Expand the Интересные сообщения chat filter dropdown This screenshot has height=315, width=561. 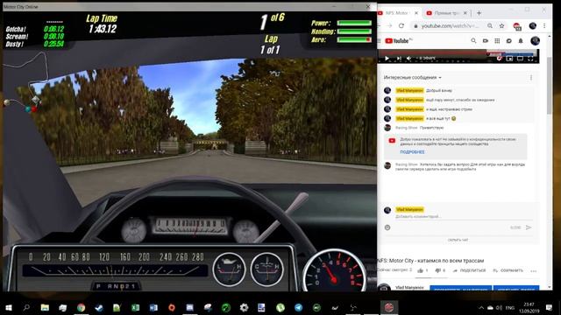click(412, 78)
